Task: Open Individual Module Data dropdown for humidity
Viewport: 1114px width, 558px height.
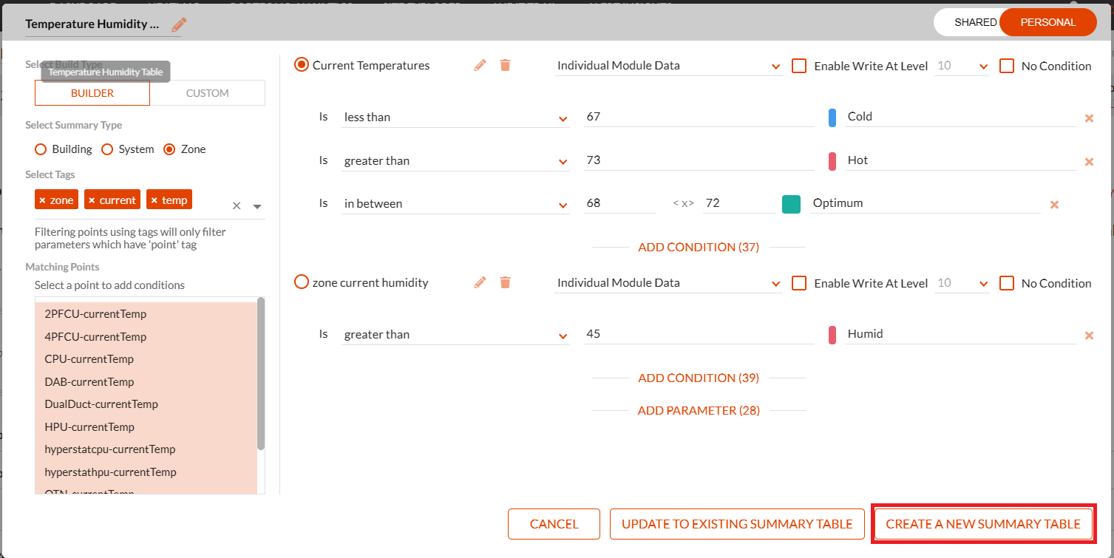Action: point(668,283)
